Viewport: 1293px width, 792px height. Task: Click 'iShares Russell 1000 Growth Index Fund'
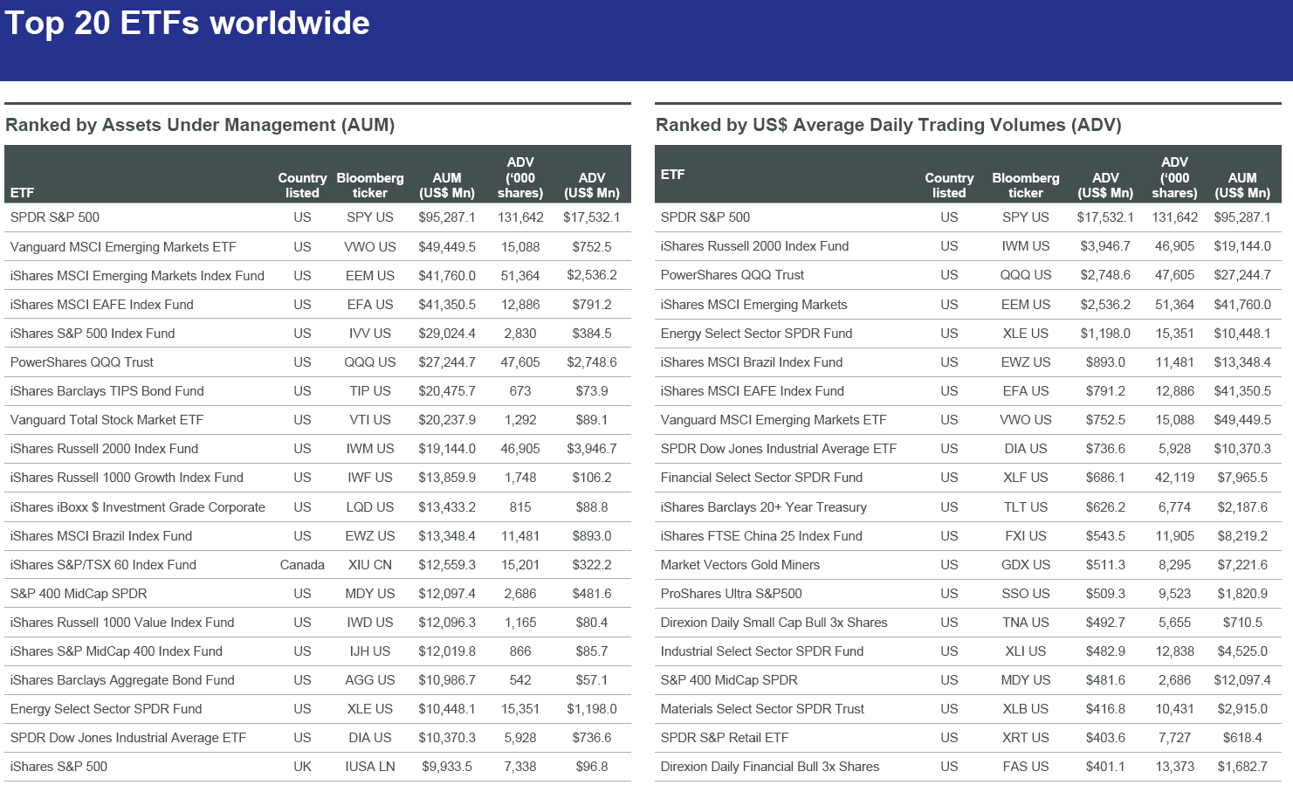[x=127, y=478]
